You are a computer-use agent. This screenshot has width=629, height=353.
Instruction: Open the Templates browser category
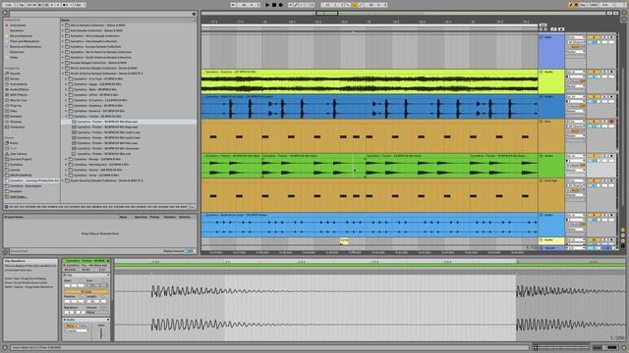click(x=17, y=127)
